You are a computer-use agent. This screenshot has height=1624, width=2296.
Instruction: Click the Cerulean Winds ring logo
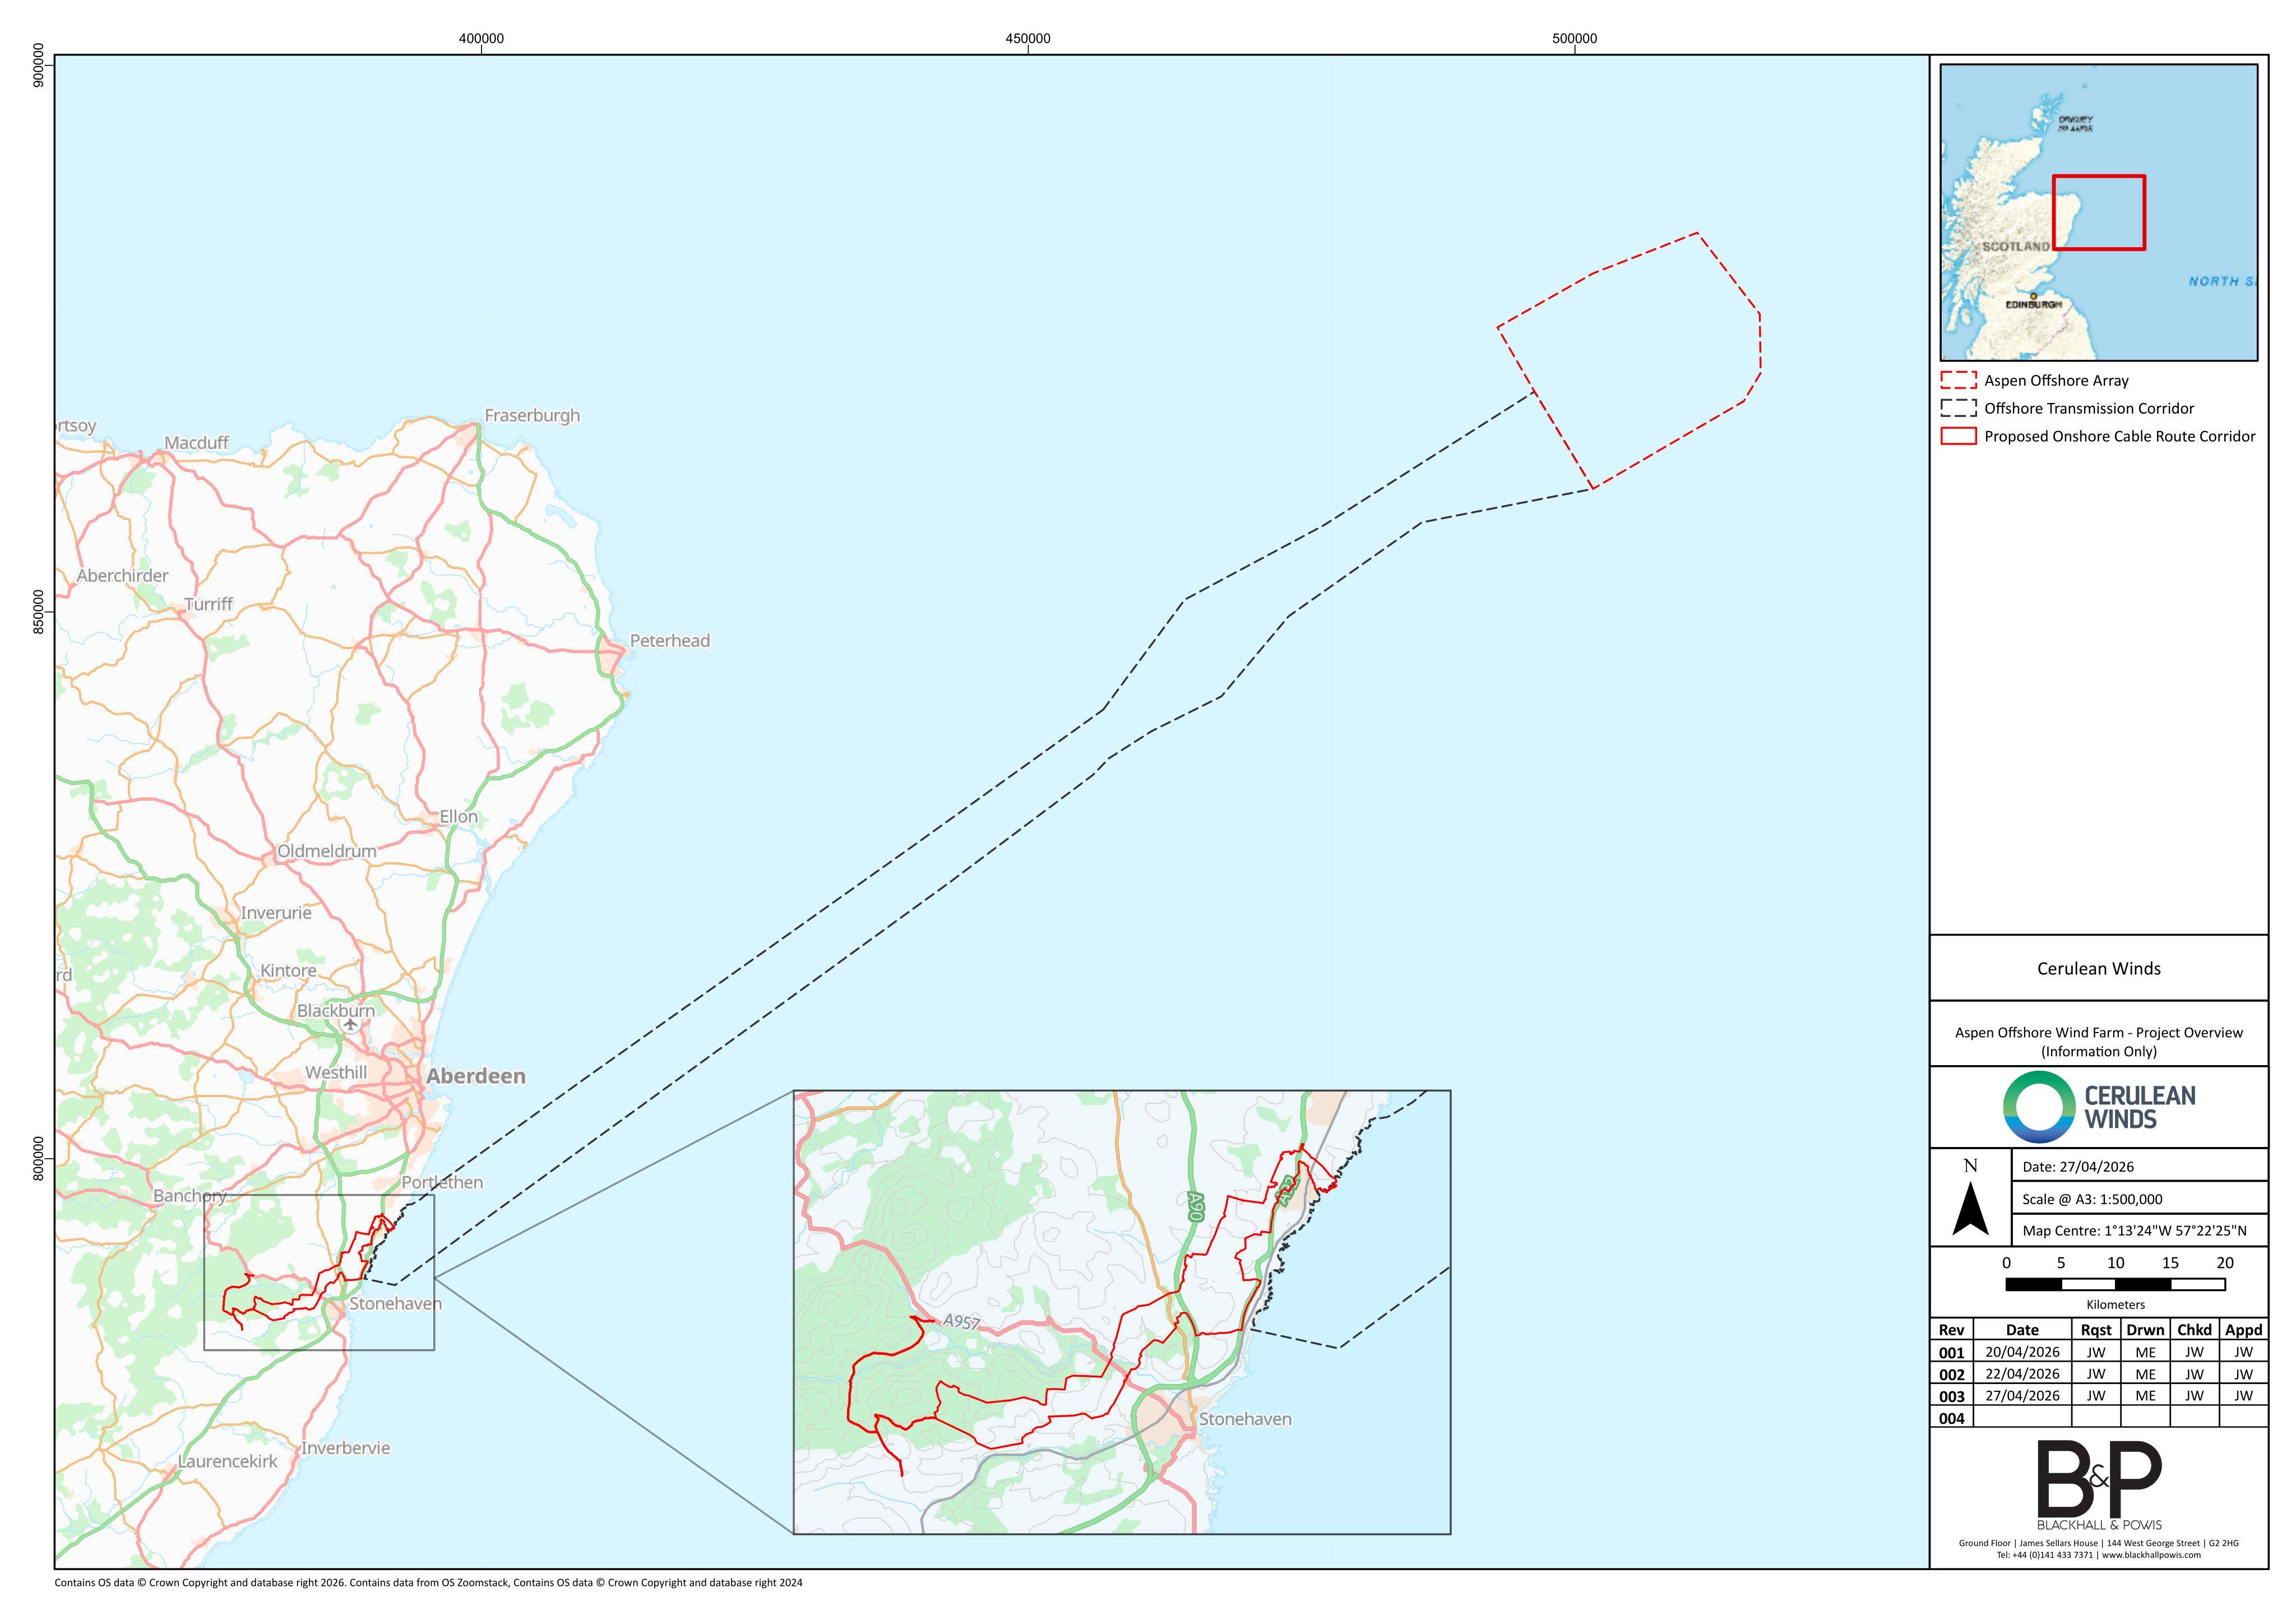pyautogui.click(x=2039, y=1107)
